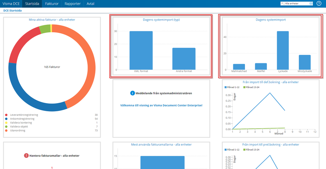This screenshot has width=326, height=169.
Task: Click the DCE Startsida breadcrumb link
Action: tap(12, 10)
